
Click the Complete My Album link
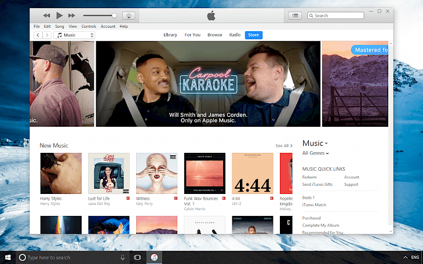tap(320, 225)
